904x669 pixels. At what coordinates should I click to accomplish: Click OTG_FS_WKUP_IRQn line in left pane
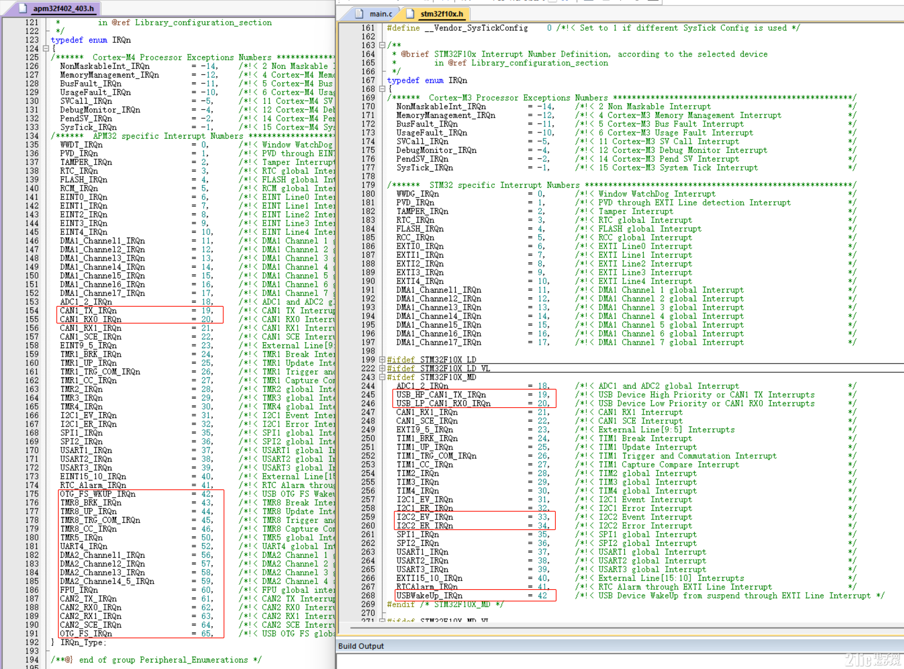click(x=97, y=494)
